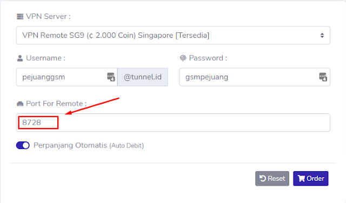Open the autofill icon inside the Password field
The image size is (346, 203).
click(x=323, y=77)
